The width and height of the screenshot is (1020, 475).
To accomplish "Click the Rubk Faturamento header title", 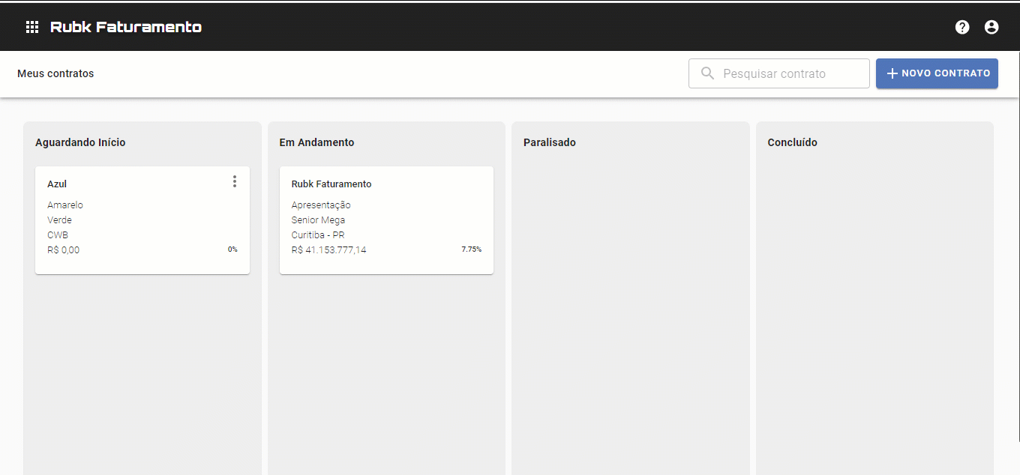I will [x=126, y=27].
